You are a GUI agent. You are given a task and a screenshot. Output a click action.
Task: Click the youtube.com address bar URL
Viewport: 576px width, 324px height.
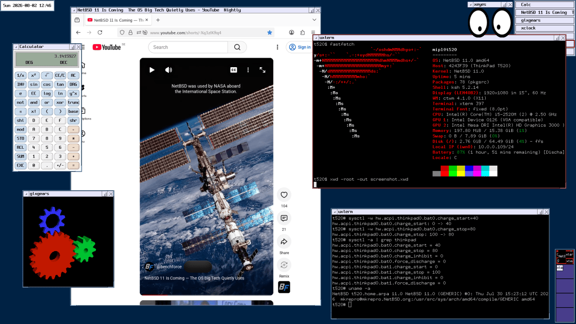(185, 33)
